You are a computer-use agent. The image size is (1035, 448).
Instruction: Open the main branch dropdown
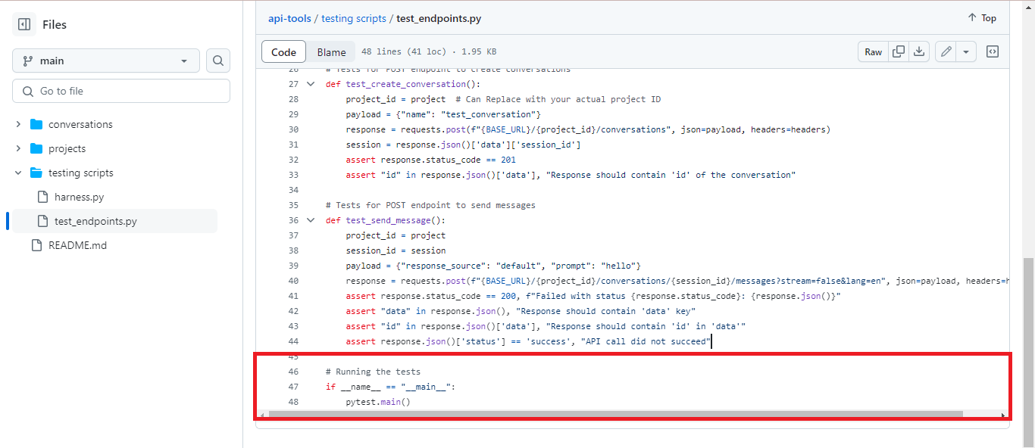pos(106,61)
